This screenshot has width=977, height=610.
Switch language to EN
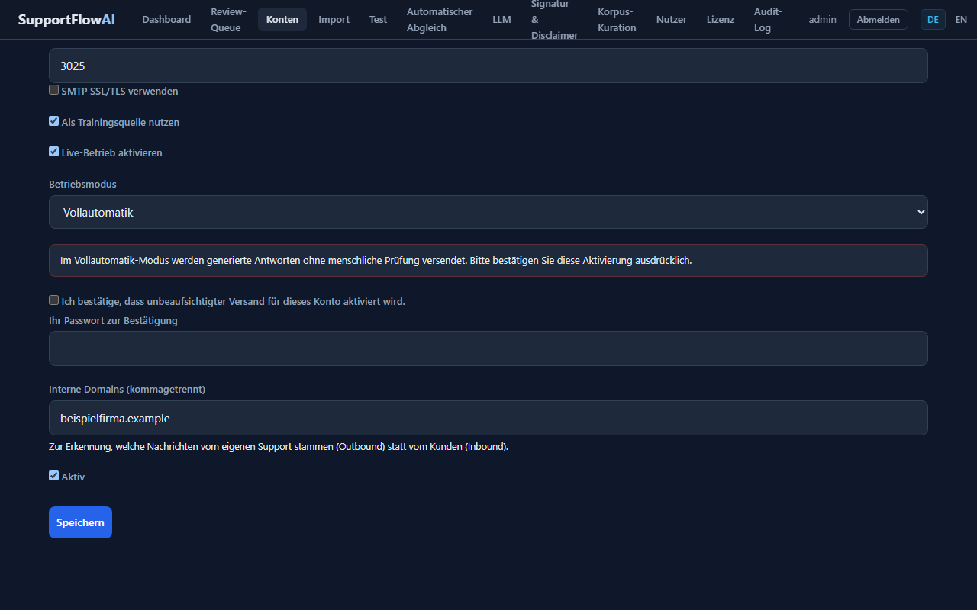tap(961, 20)
